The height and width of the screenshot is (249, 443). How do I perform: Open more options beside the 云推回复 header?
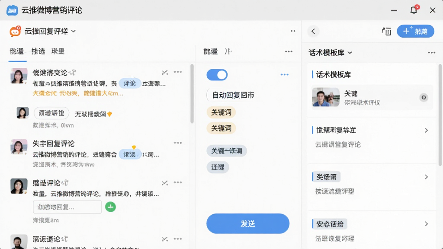coord(293,31)
